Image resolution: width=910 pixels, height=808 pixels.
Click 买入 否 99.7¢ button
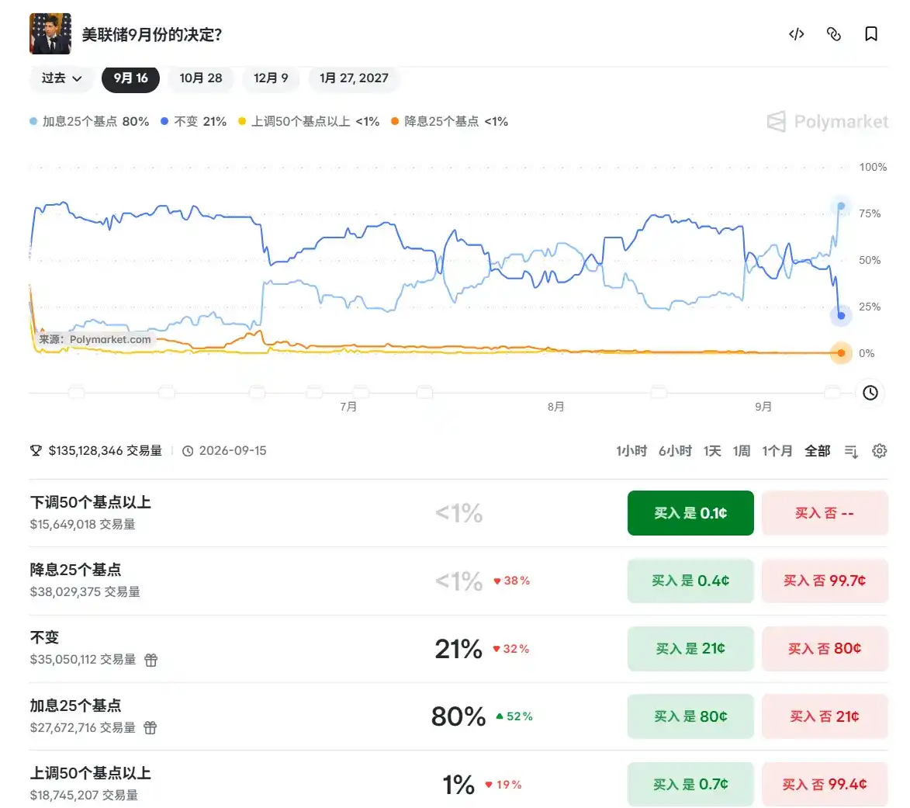[x=825, y=581]
